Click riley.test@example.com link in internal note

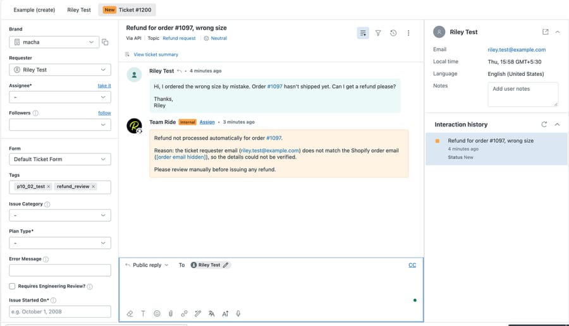pos(270,150)
